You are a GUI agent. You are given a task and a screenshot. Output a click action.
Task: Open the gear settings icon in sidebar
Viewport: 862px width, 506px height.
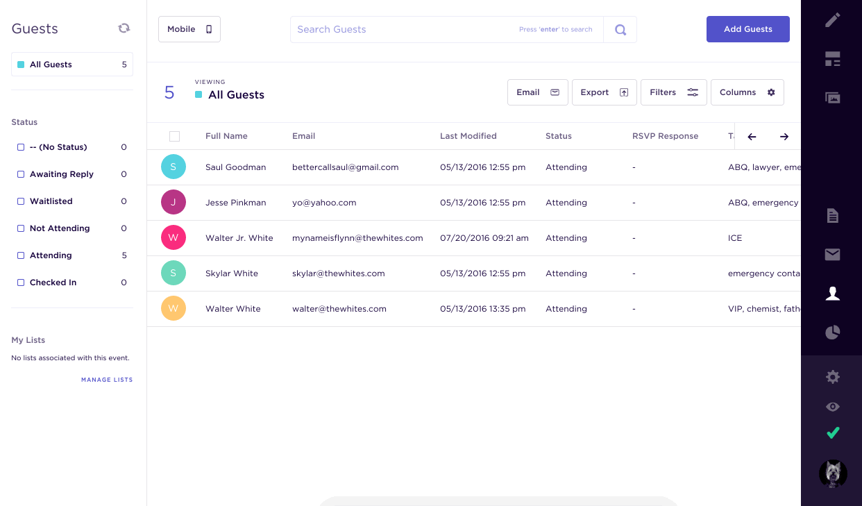[x=833, y=377]
